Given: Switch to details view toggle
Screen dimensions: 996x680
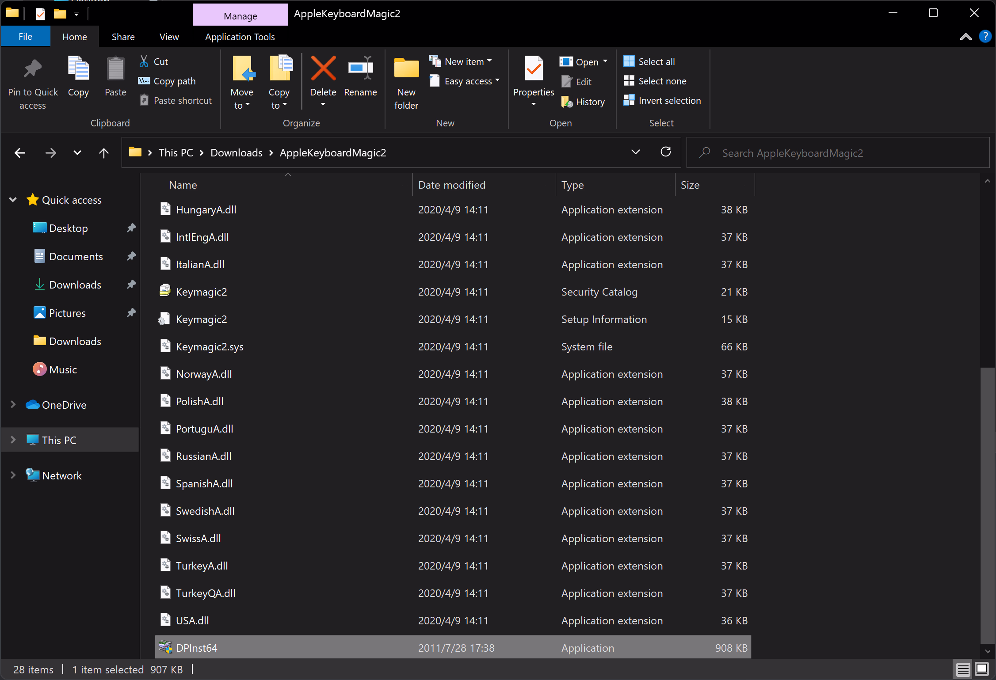Looking at the screenshot, I should click(963, 669).
